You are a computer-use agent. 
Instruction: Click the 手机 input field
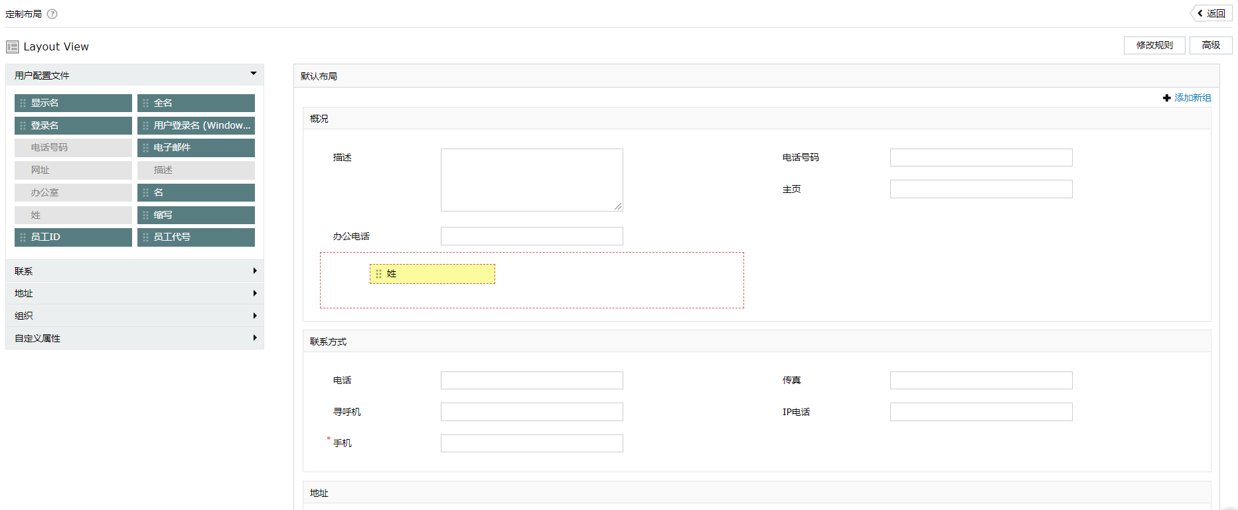coord(531,443)
